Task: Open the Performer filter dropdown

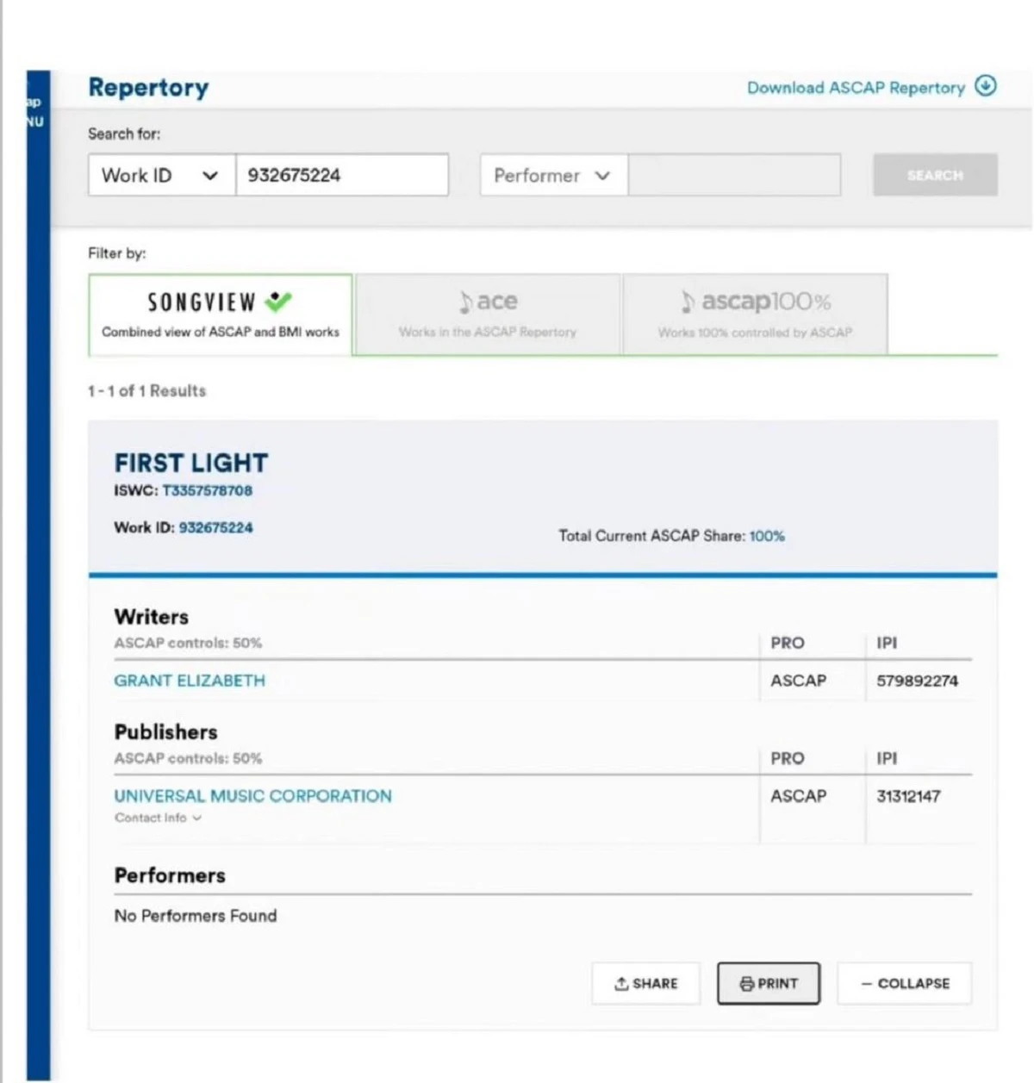Action: point(553,176)
